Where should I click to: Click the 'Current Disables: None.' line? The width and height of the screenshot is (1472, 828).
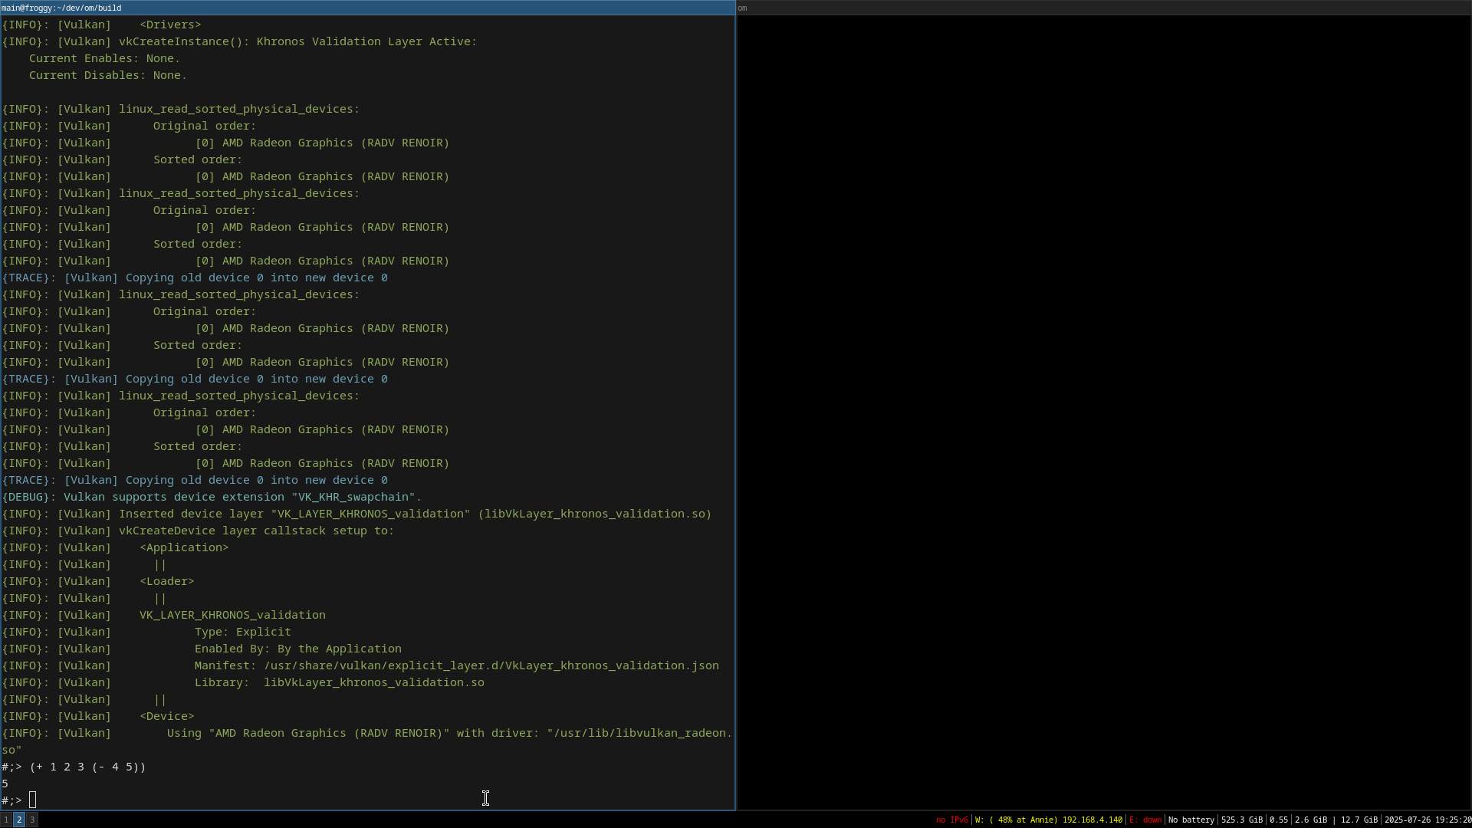[x=108, y=75]
